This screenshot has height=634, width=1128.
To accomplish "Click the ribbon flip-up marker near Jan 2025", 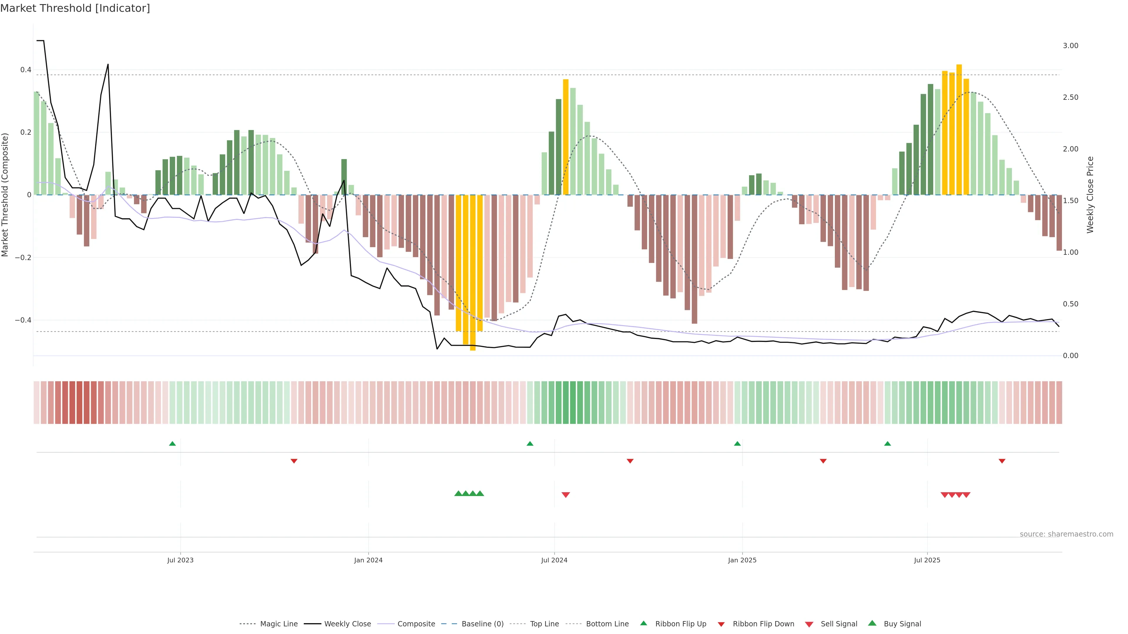I will pos(737,444).
